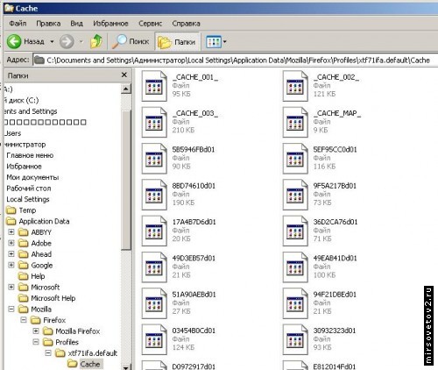Select the 36D2CA76d01 file icon
This screenshot has height=370, width=438.
[295, 231]
